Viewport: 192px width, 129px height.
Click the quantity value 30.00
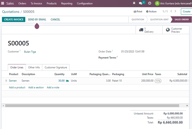(61, 81)
